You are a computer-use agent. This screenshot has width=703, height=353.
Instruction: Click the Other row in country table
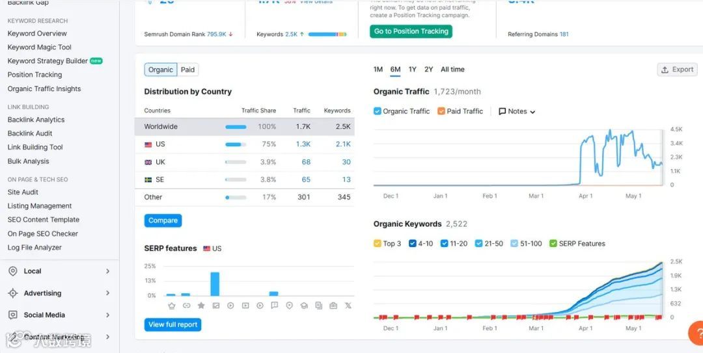(x=244, y=197)
